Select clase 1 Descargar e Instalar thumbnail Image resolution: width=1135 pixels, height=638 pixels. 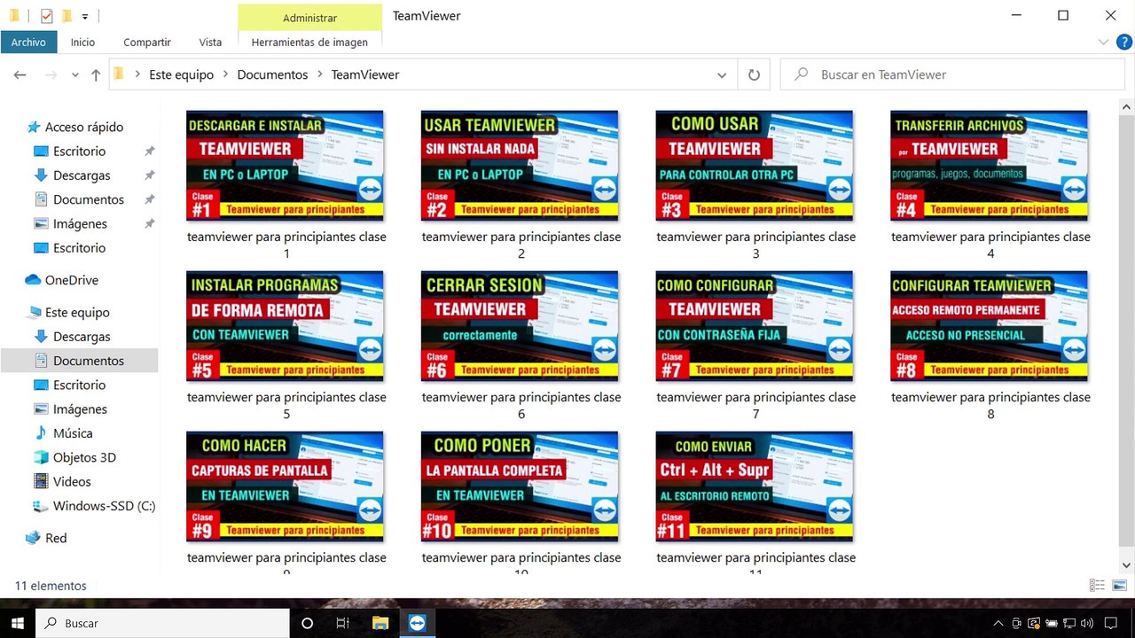coord(286,166)
